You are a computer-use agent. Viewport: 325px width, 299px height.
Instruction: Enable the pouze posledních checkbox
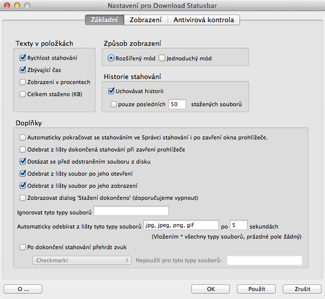coord(113,104)
